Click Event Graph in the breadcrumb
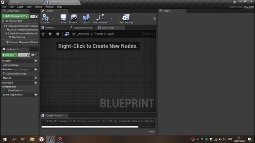This screenshot has width=255, height=143. (104, 34)
